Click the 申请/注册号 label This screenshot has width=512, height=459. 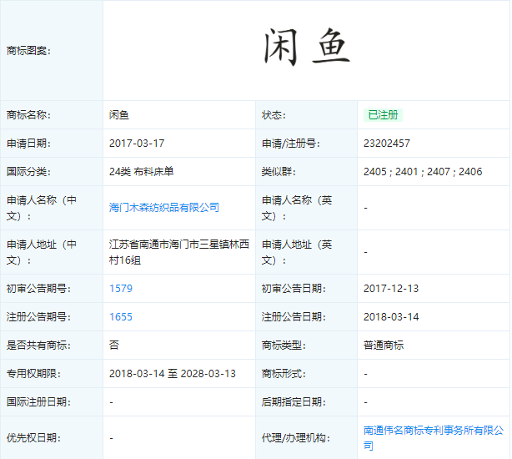coord(291,144)
